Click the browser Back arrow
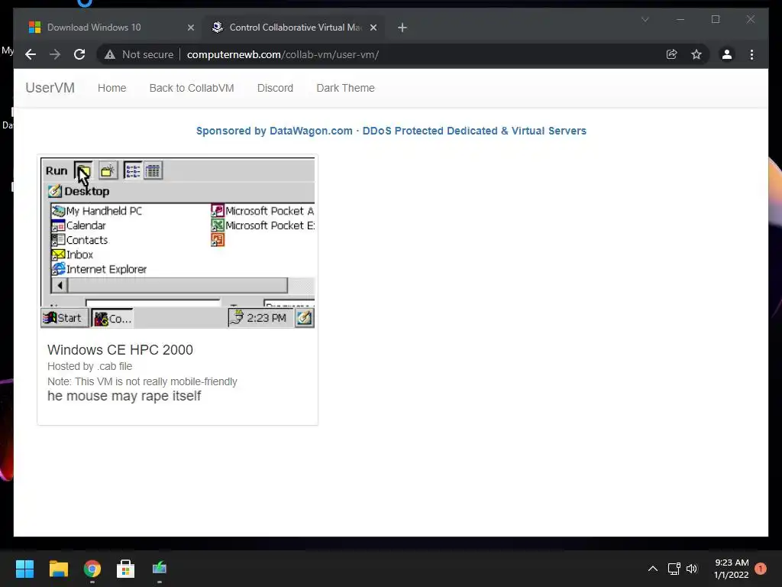Viewport: 782px width, 587px height. (31, 54)
